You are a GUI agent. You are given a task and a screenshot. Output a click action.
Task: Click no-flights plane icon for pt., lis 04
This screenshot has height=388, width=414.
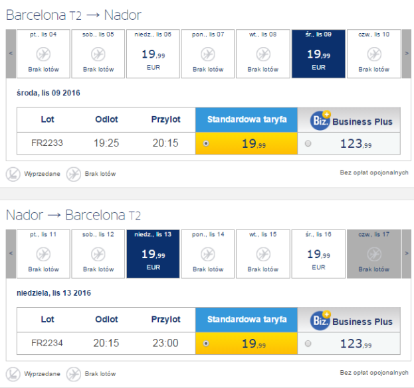point(43,54)
